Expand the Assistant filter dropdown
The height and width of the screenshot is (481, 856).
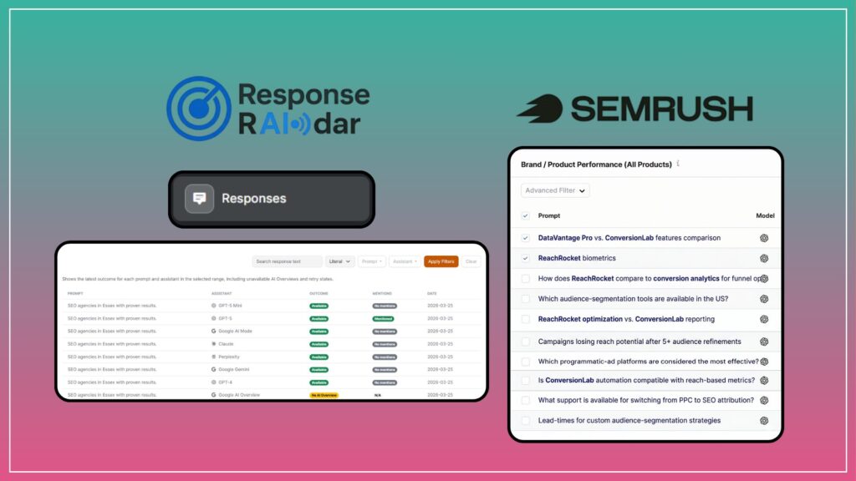pos(405,261)
